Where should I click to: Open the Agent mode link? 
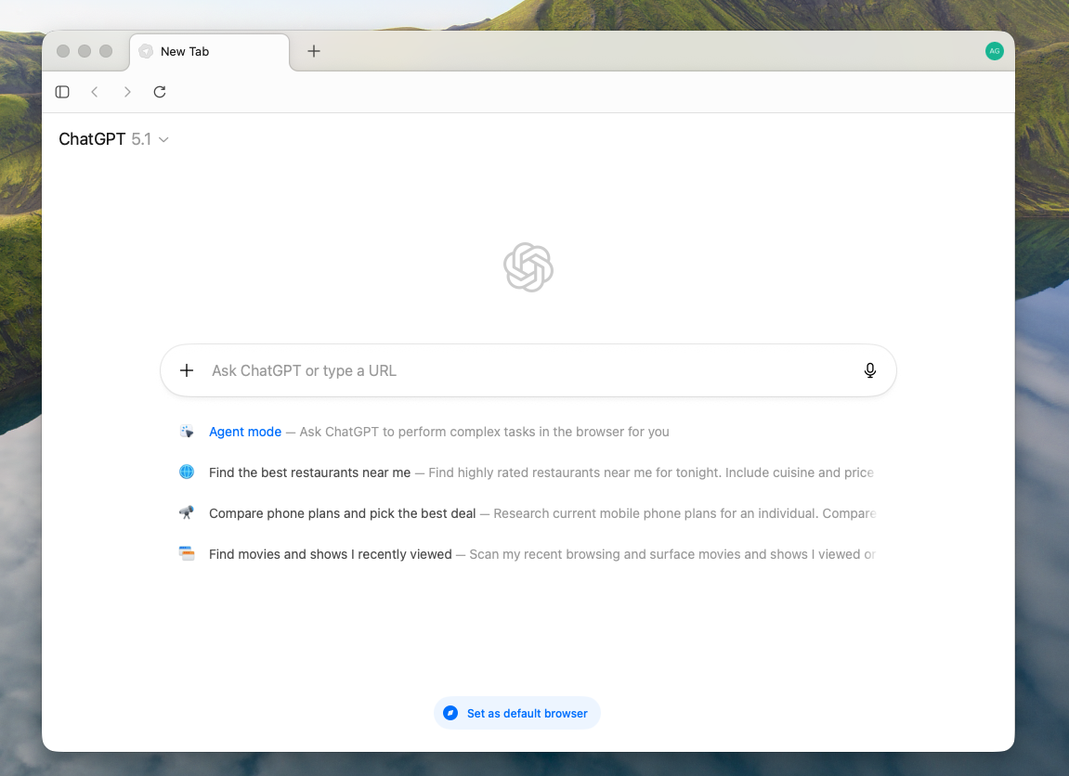(x=244, y=431)
